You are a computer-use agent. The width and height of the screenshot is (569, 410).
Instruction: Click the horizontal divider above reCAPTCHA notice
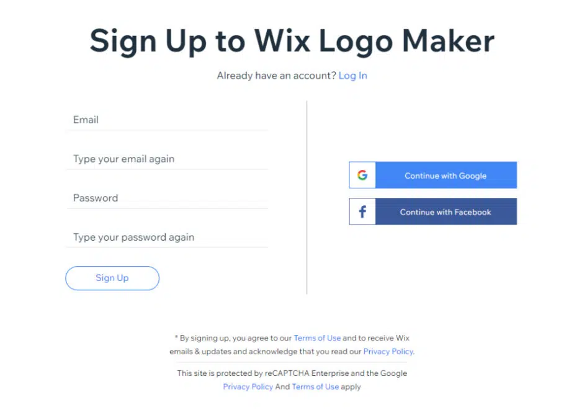(x=292, y=362)
